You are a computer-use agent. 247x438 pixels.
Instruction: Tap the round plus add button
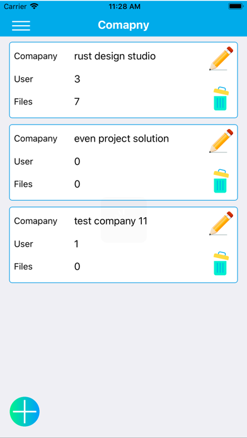25,412
